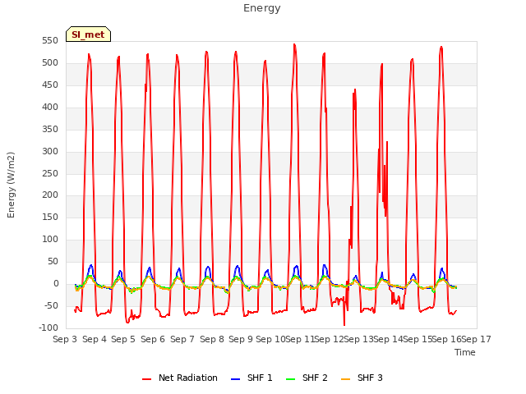Toggle SHF 2 legend entry
Viewport: 526px width, 394px height.
[307, 378]
